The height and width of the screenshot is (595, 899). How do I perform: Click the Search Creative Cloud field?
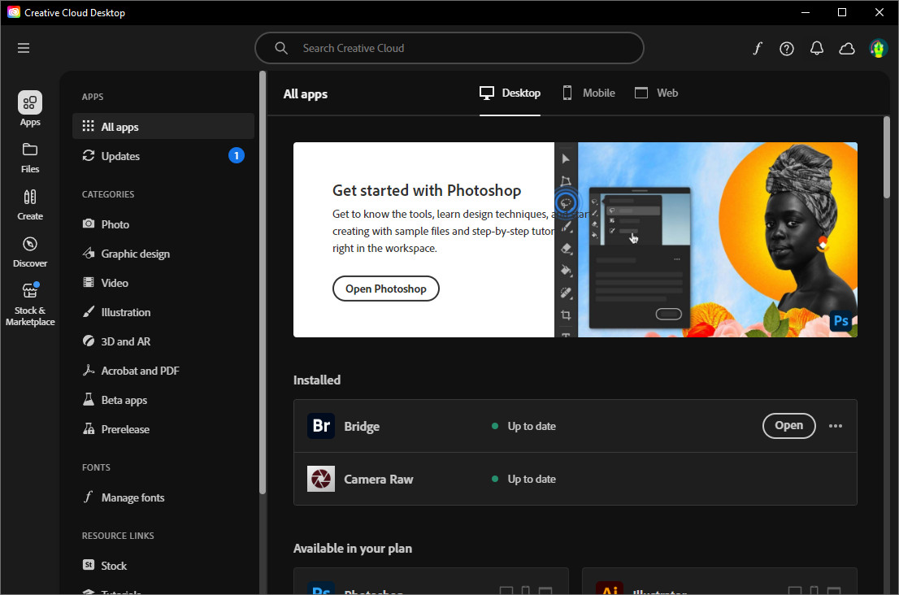tap(449, 48)
